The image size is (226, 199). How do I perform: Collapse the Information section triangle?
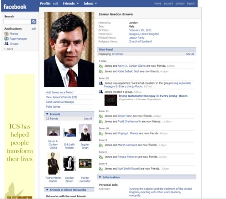click(x=100, y=177)
